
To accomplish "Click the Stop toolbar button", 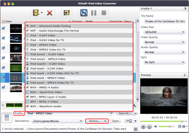I will coord(104,13).
